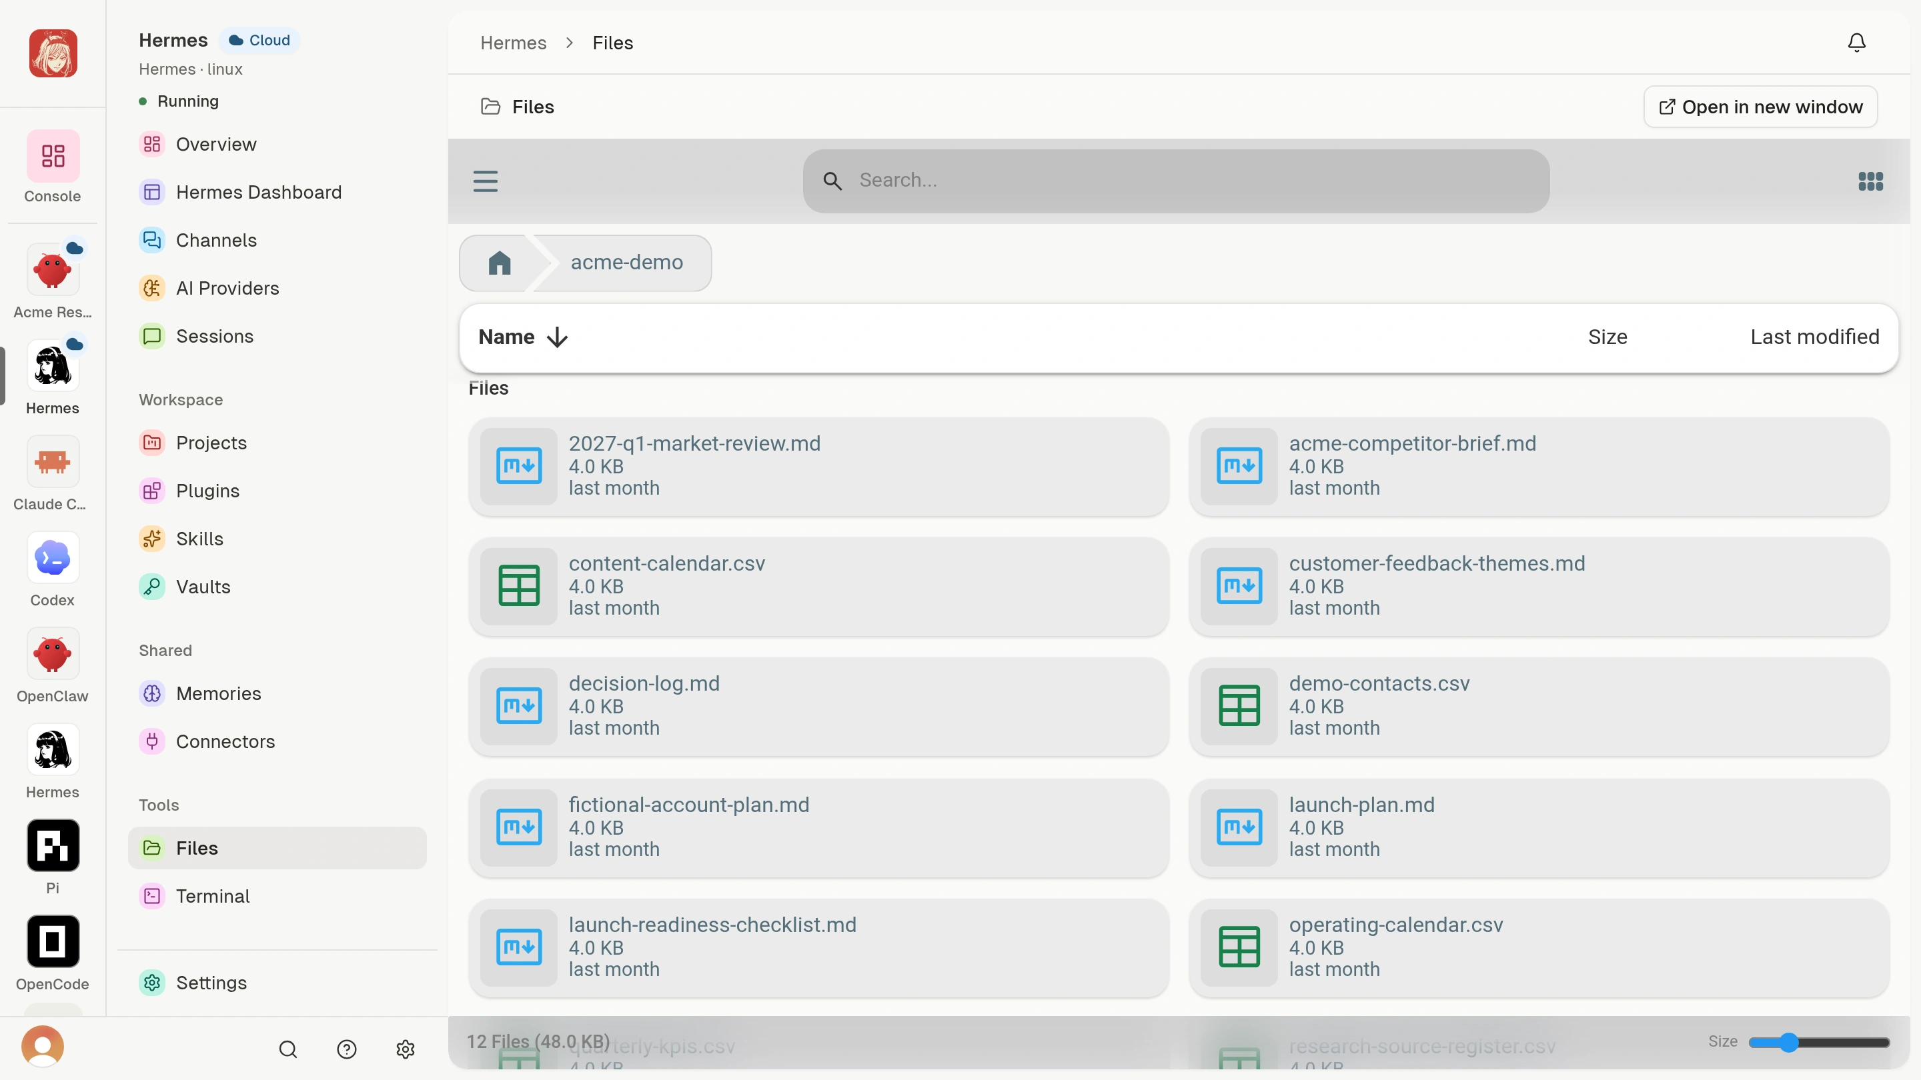Open Sessions in the sidebar

(277, 336)
